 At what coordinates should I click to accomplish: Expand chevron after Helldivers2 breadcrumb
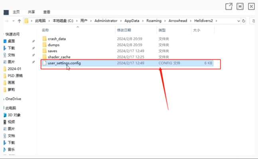[217, 21]
